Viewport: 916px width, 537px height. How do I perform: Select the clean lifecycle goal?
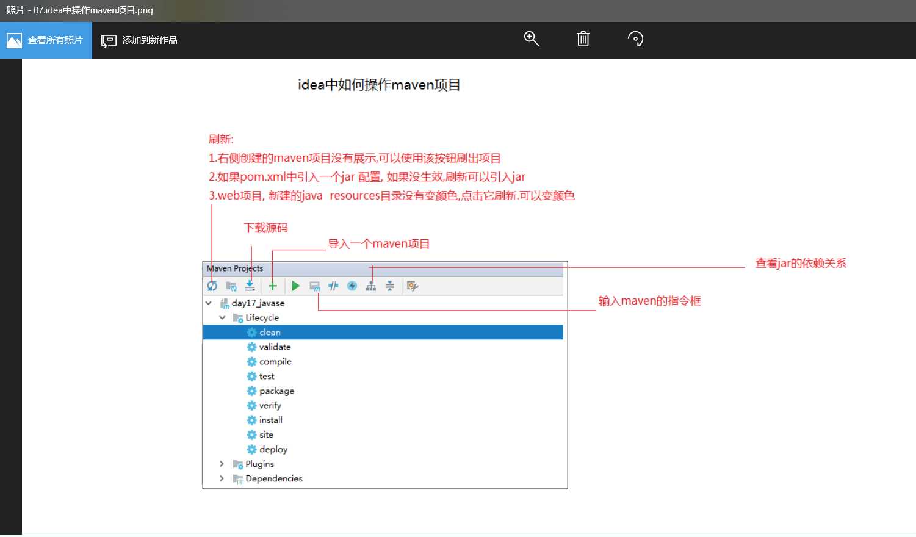(383, 332)
